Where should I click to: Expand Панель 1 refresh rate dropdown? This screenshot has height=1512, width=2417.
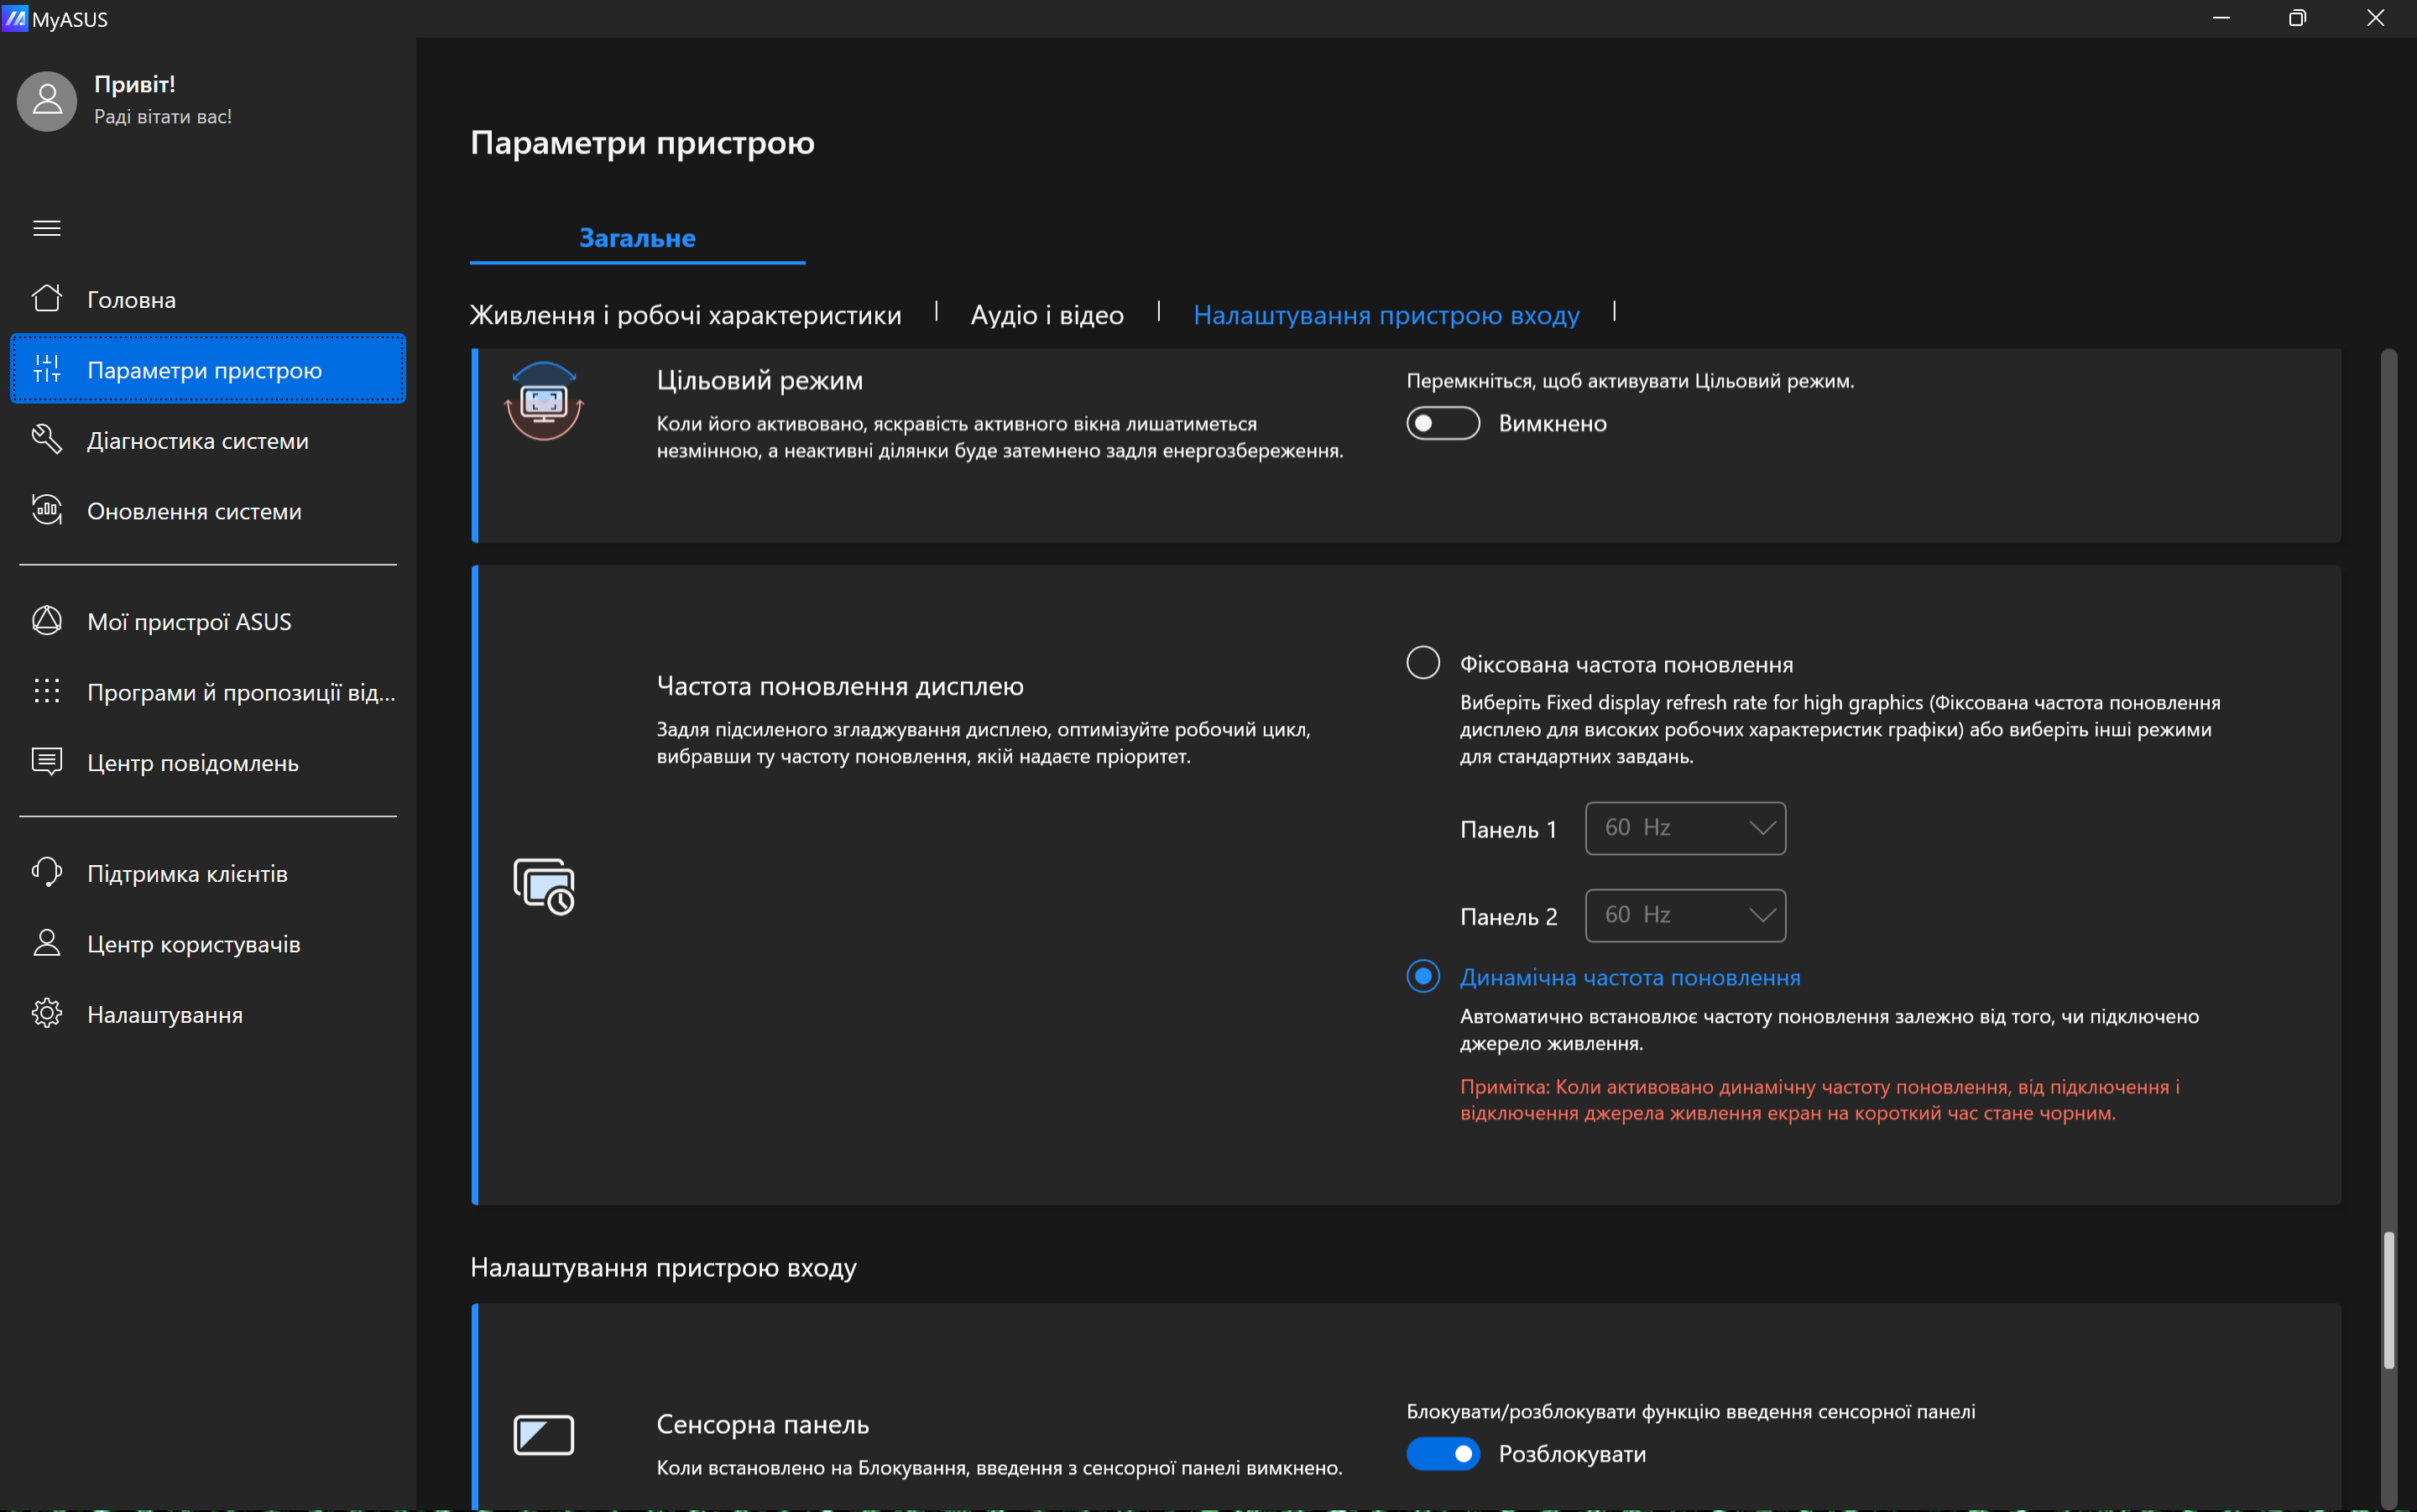click(x=1684, y=828)
